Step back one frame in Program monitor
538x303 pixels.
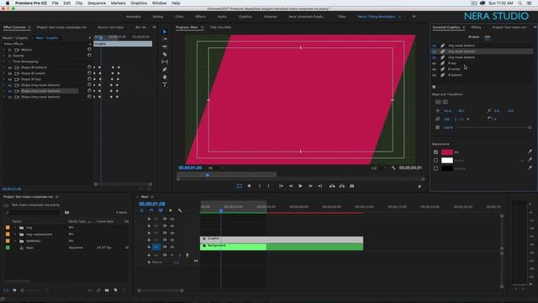tap(291, 186)
